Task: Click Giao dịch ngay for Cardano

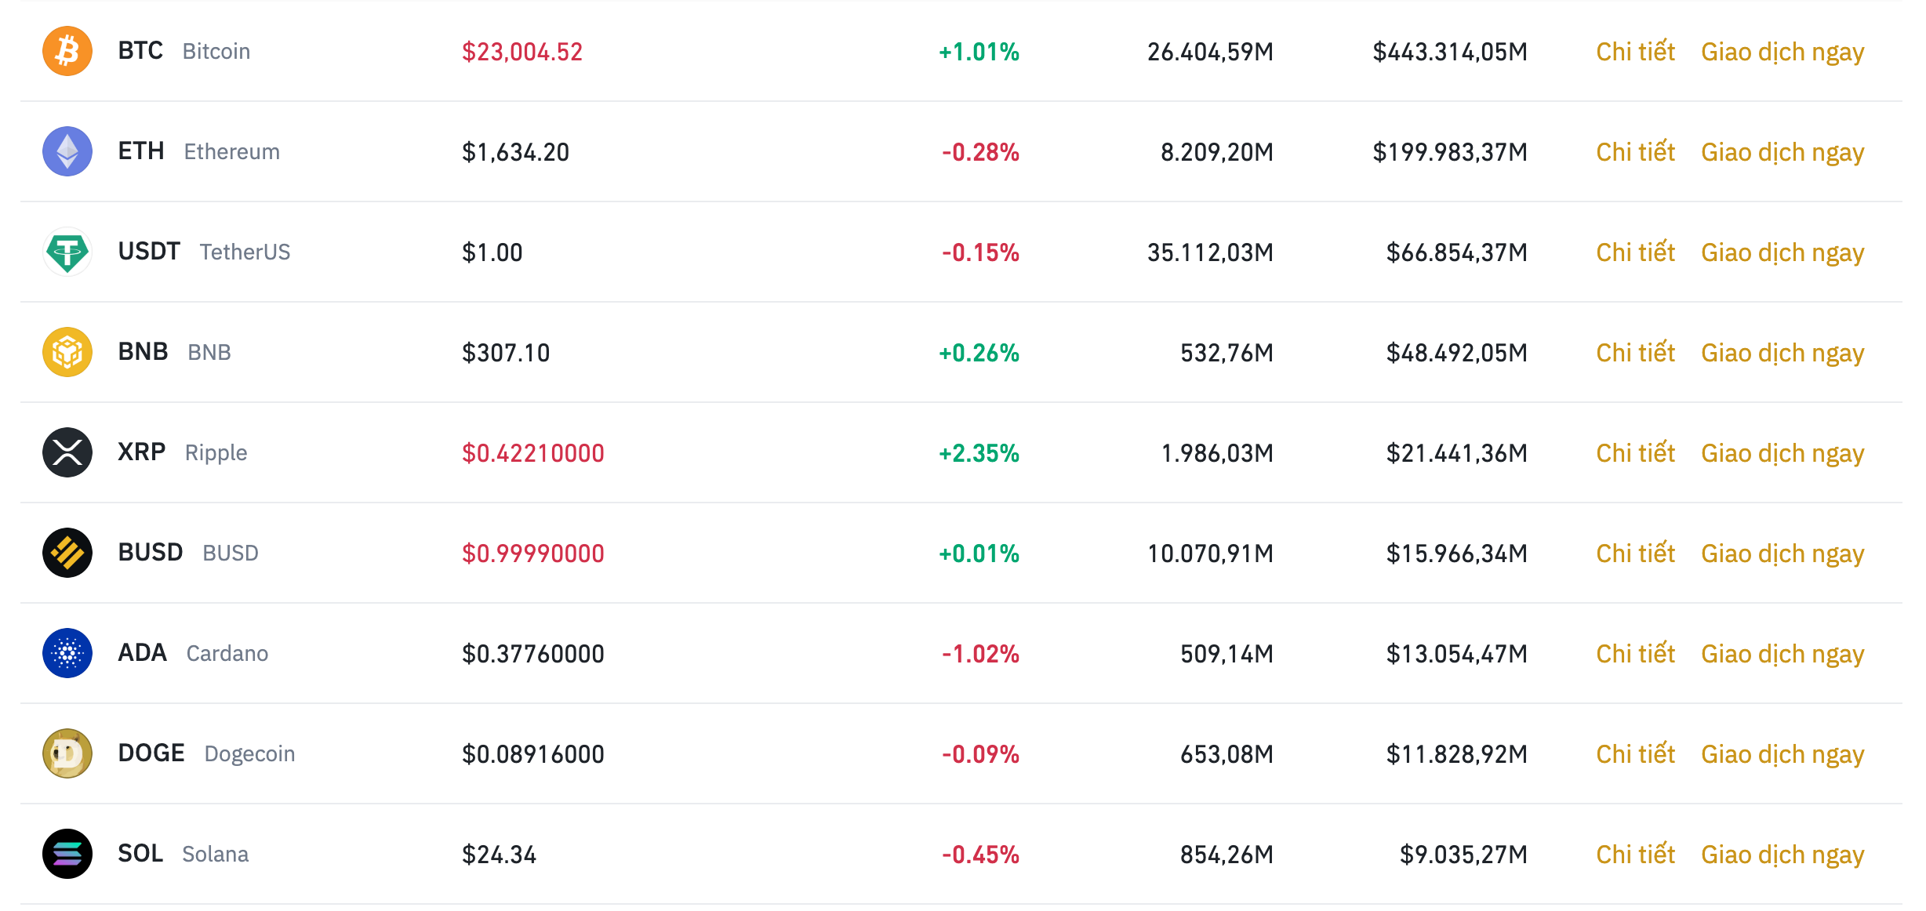Action: point(1782,655)
